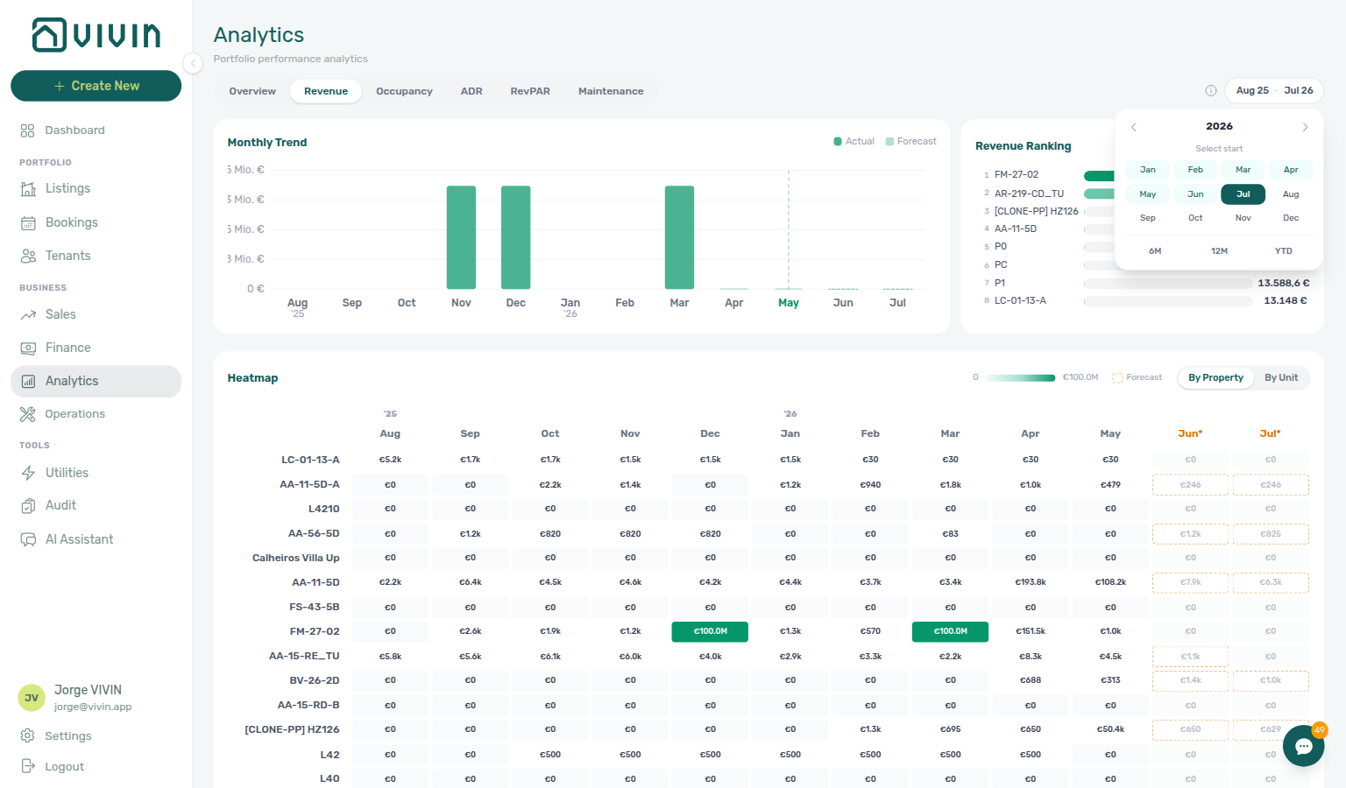Select Oct in the month picker
Image resolution: width=1346 pixels, height=788 pixels.
[1195, 218]
